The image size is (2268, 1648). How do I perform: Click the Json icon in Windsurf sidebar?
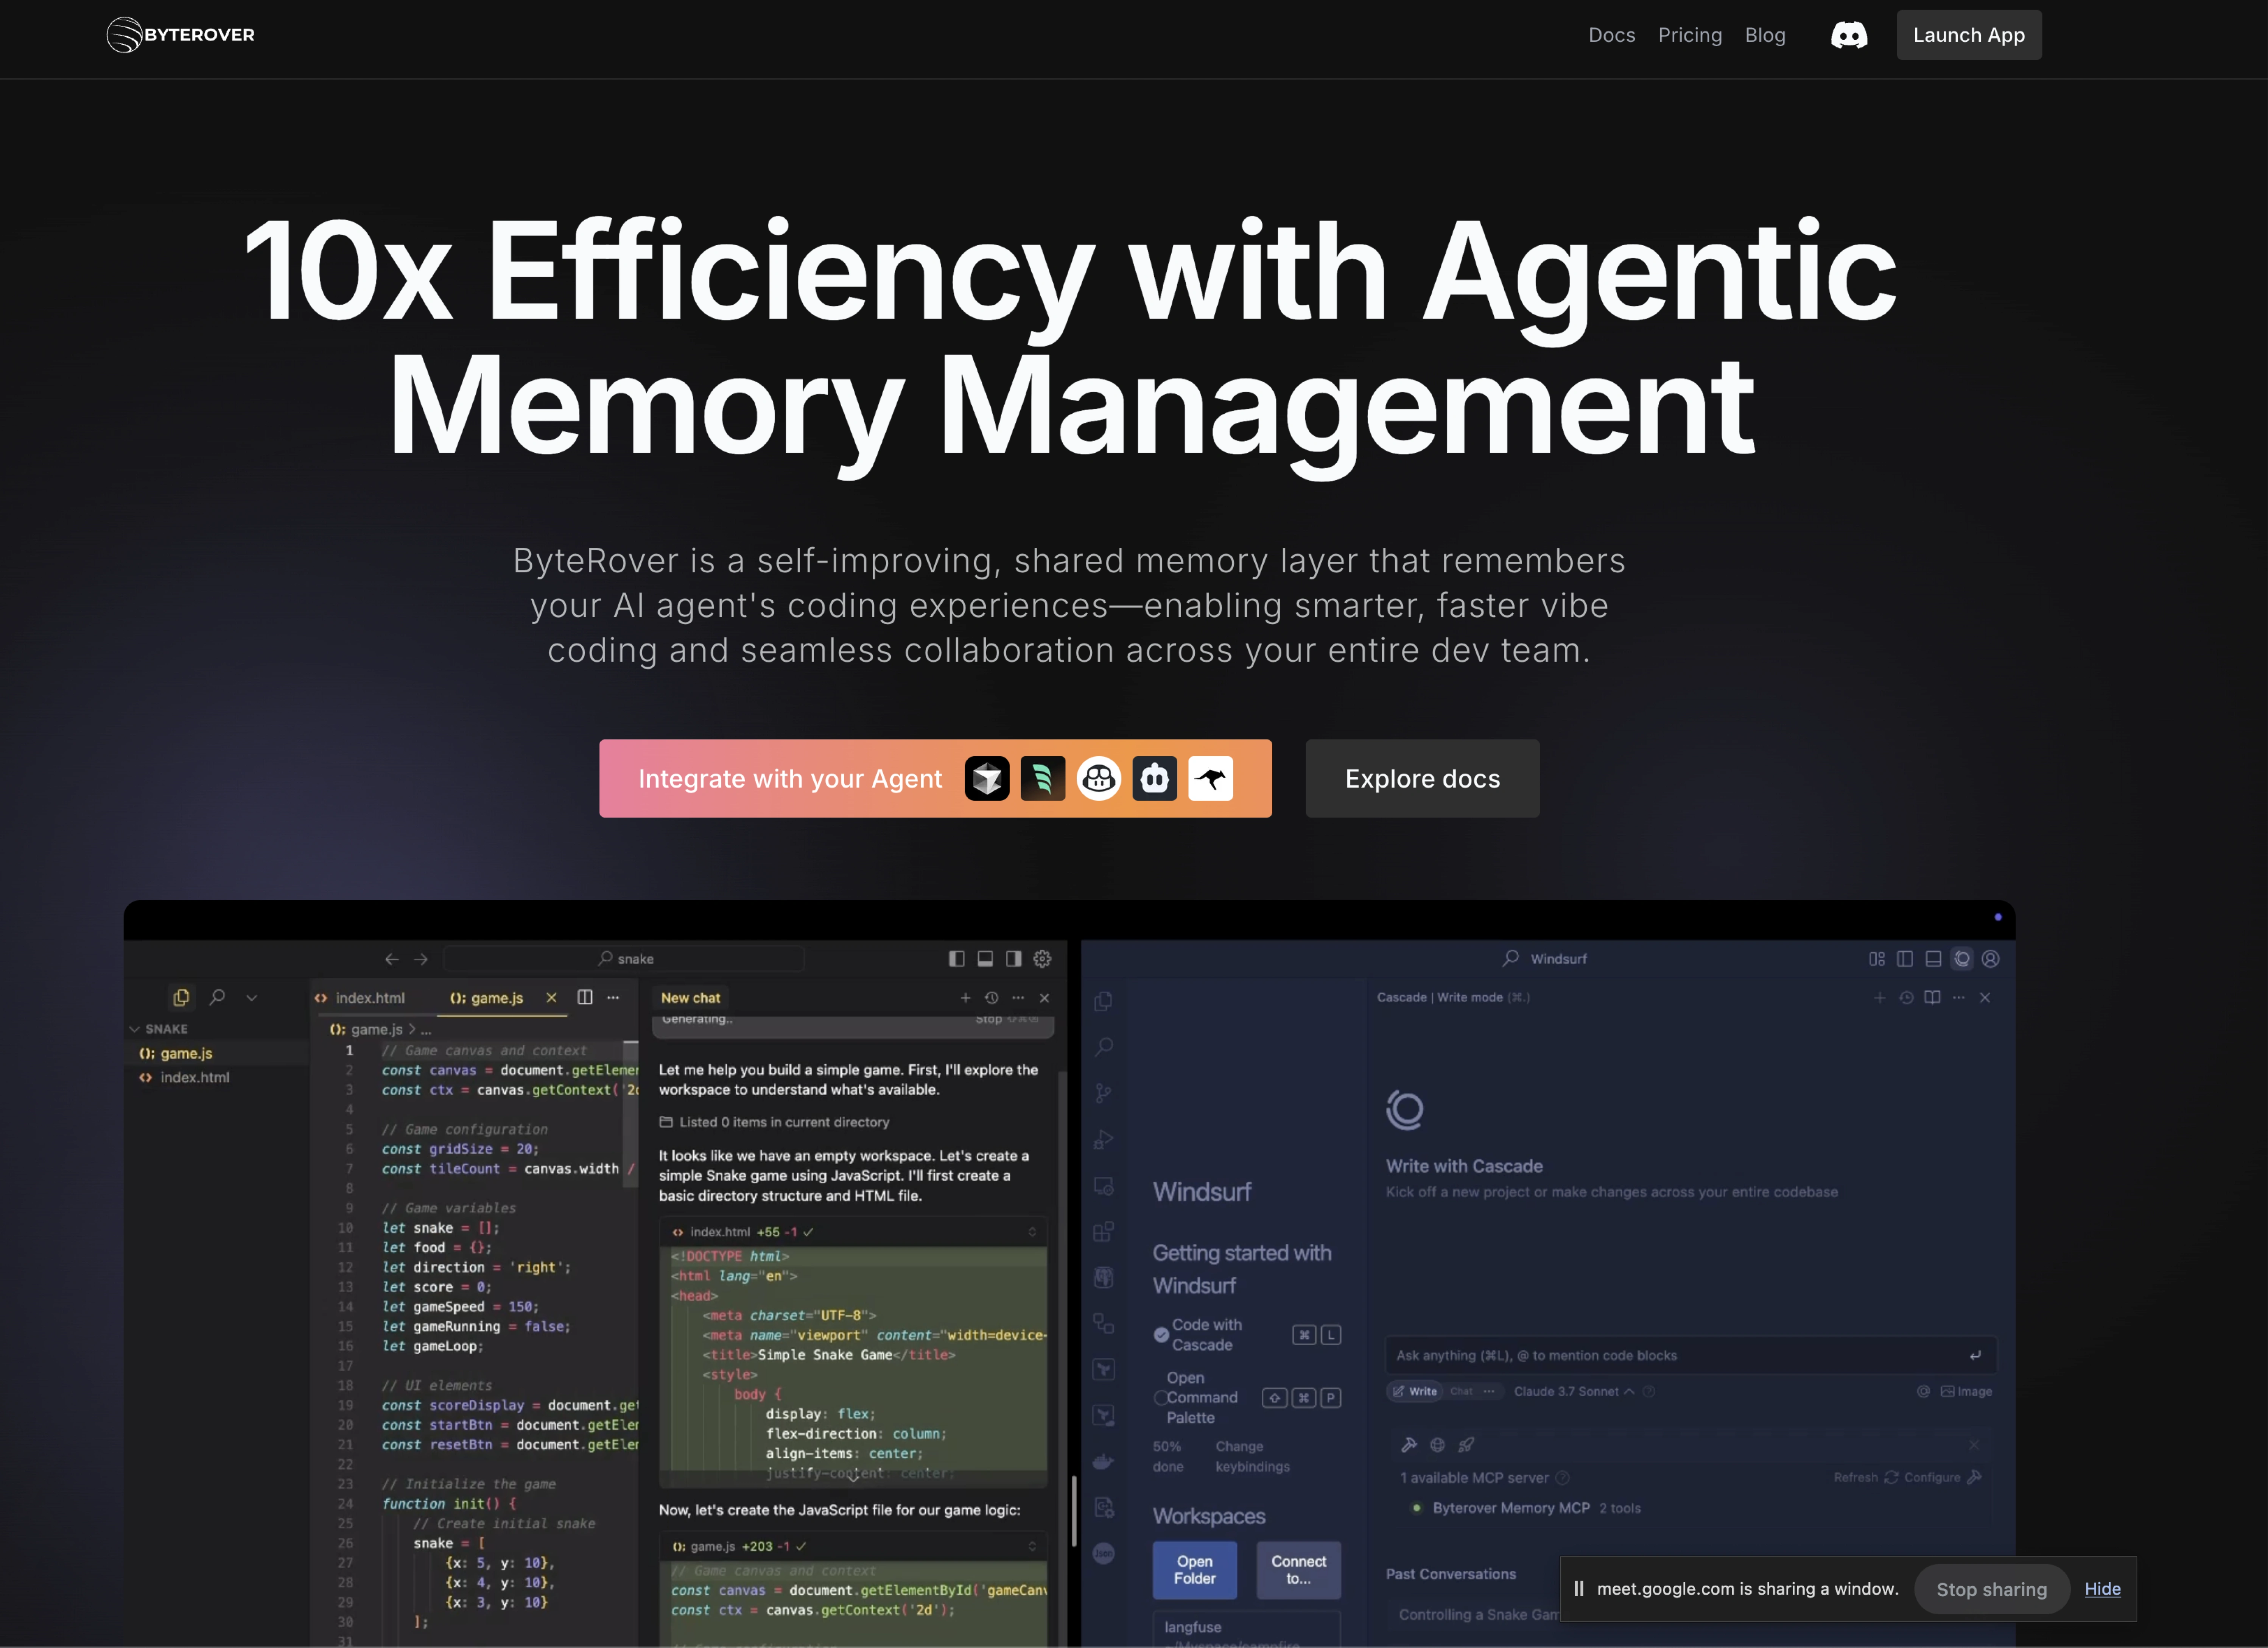point(1103,1553)
